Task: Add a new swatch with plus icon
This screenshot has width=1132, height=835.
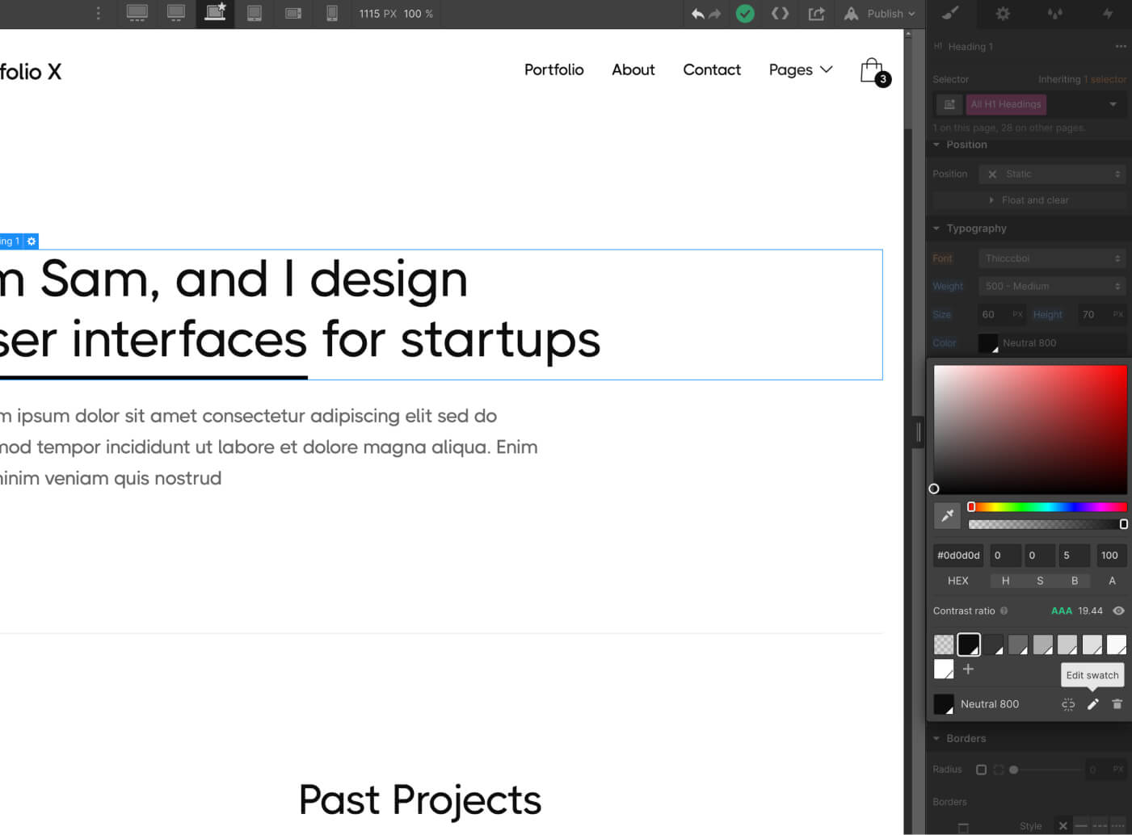Action: click(968, 669)
